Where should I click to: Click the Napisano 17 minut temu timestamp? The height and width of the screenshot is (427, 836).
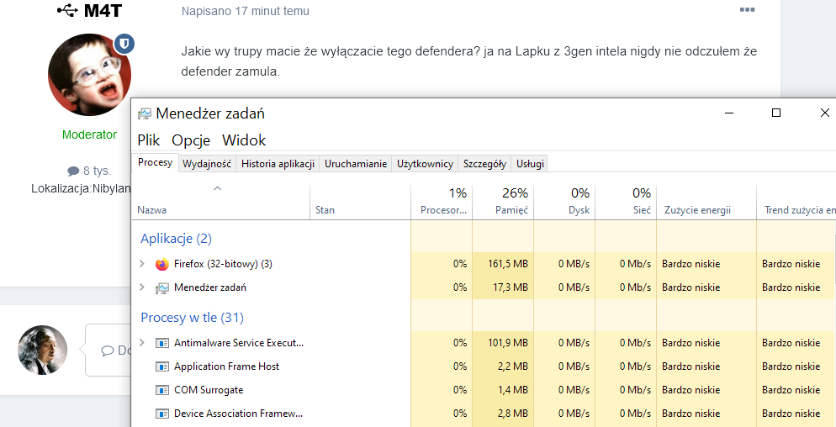(246, 11)
